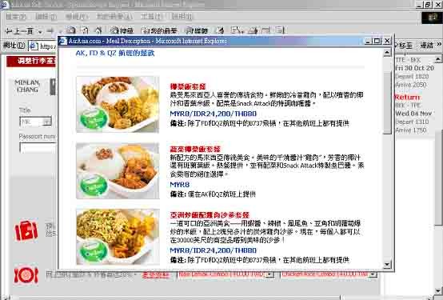Image resolution: width=443 pixels, height=300 pixels.
Task: Click the 椰漿飯套餐 meal title
Action: (188, 86)
